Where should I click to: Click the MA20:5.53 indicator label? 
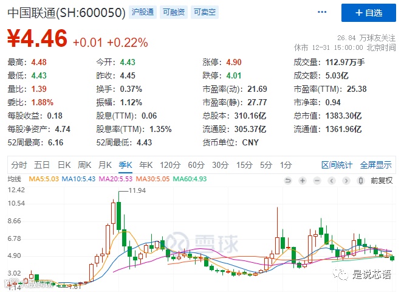[x=115, y=179]
